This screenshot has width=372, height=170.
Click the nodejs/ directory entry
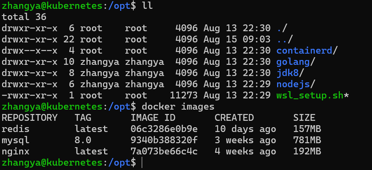pyautogui.click(x=296, y=84)
